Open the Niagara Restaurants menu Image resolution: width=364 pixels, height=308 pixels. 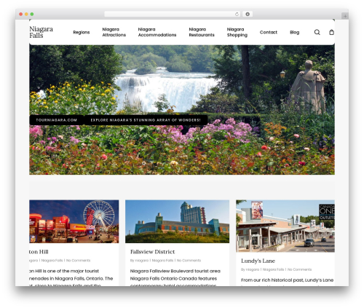(x=202, y=32)
